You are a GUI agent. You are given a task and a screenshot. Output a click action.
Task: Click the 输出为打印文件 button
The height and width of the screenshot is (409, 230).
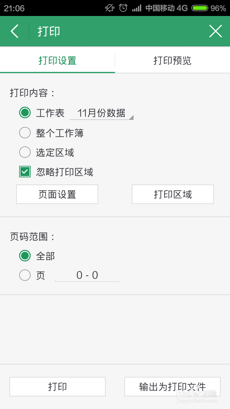172,387
